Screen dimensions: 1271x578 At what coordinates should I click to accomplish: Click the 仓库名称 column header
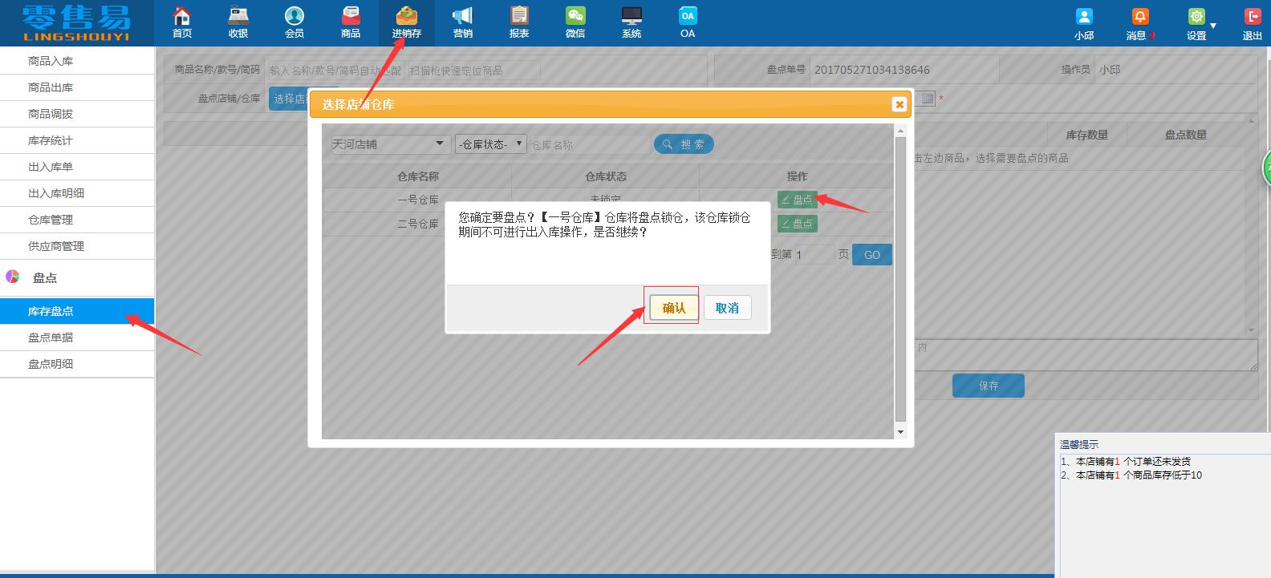pyautogui.click(x=418, y=176)
